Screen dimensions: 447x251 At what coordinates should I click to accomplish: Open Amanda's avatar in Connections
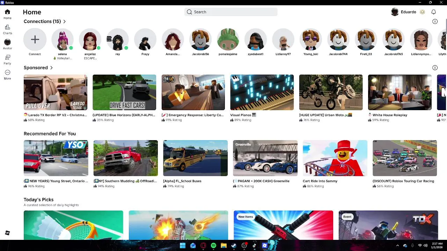tap(173, 40)
